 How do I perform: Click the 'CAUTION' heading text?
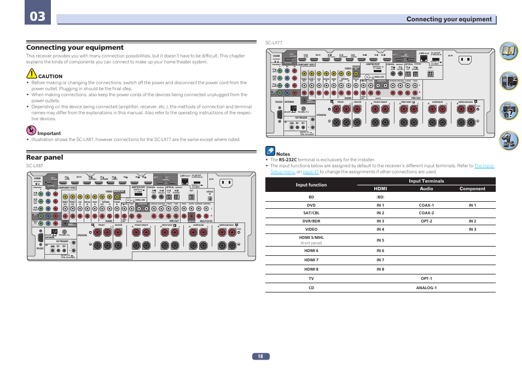pos(50,76)
